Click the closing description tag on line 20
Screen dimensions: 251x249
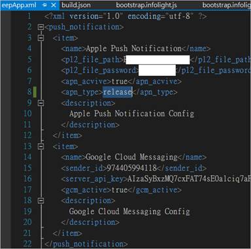(x=90, y=222)
